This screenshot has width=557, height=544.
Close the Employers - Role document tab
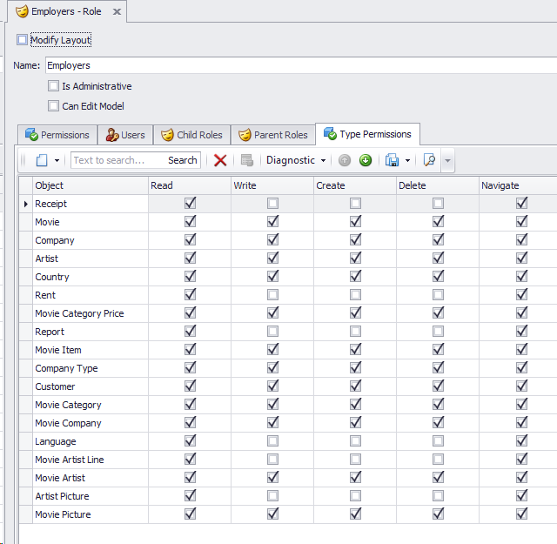pyautogui.click(x=117, y=11)
